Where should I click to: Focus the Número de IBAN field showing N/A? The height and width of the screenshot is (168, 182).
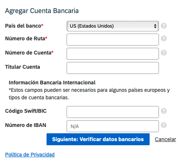113,126
